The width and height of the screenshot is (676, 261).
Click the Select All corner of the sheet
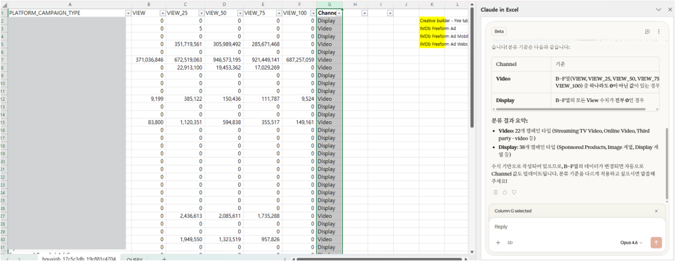(4, 4)
